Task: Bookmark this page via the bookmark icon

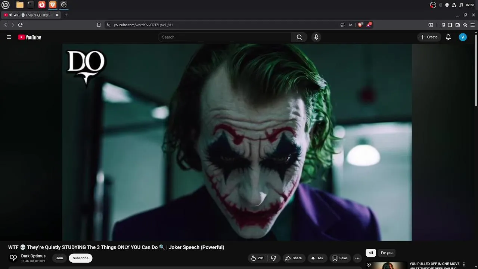Action: click(x=99, y=25)
